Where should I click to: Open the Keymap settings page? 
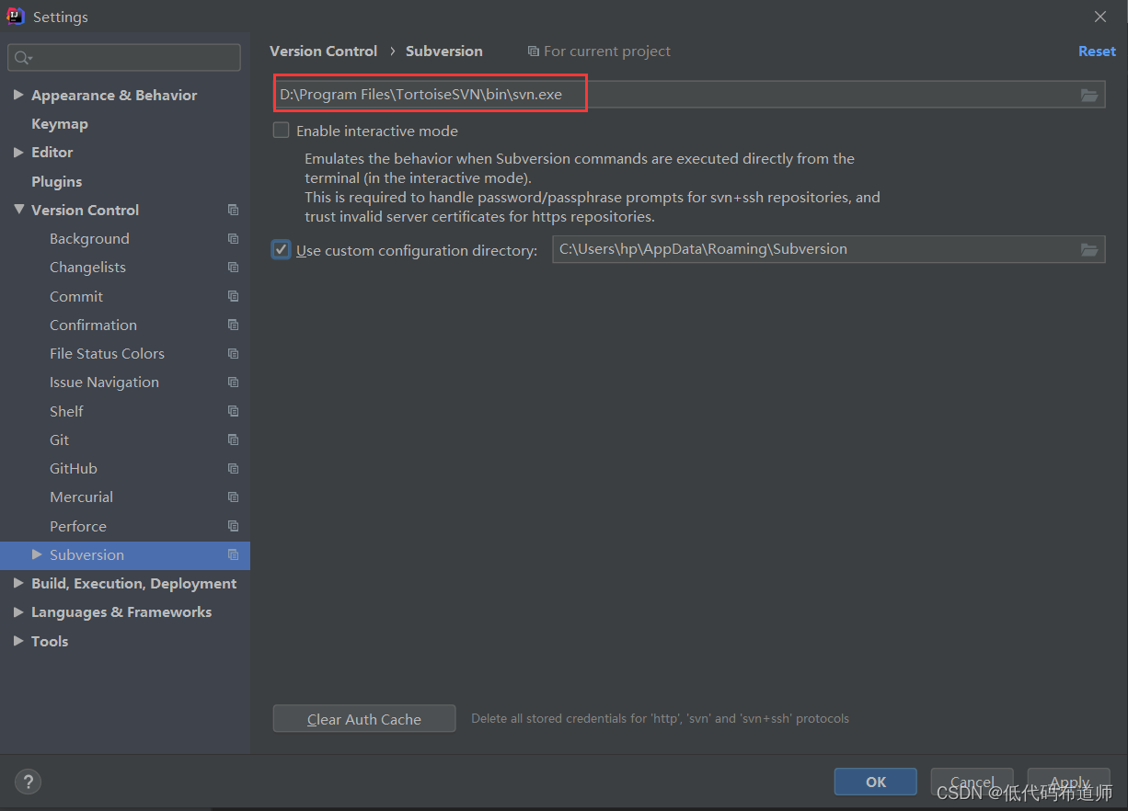[60, 123]
